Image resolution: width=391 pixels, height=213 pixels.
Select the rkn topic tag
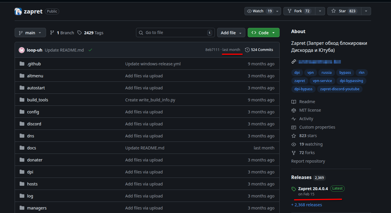[x=362, y=73]
